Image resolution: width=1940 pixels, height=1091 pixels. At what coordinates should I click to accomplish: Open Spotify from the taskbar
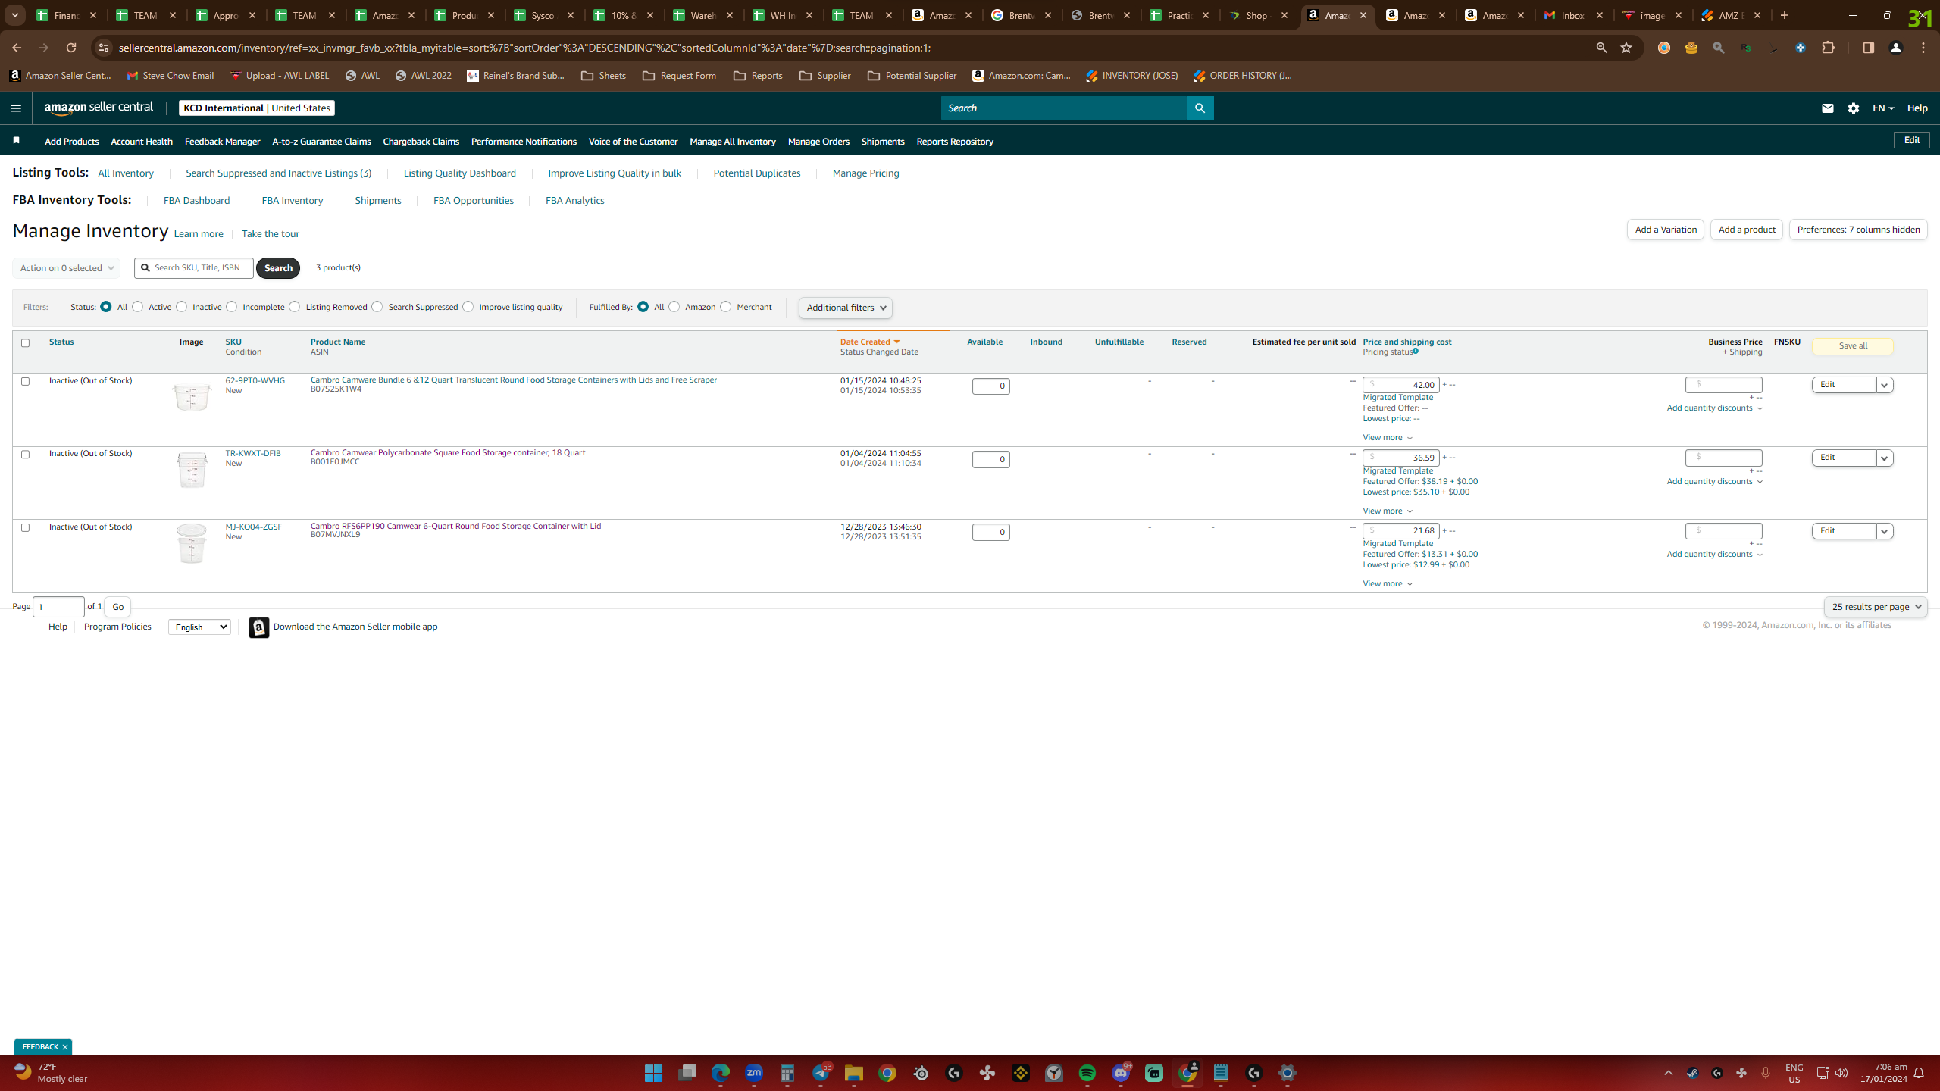pyautogui.click(x=1087, y=1073)
